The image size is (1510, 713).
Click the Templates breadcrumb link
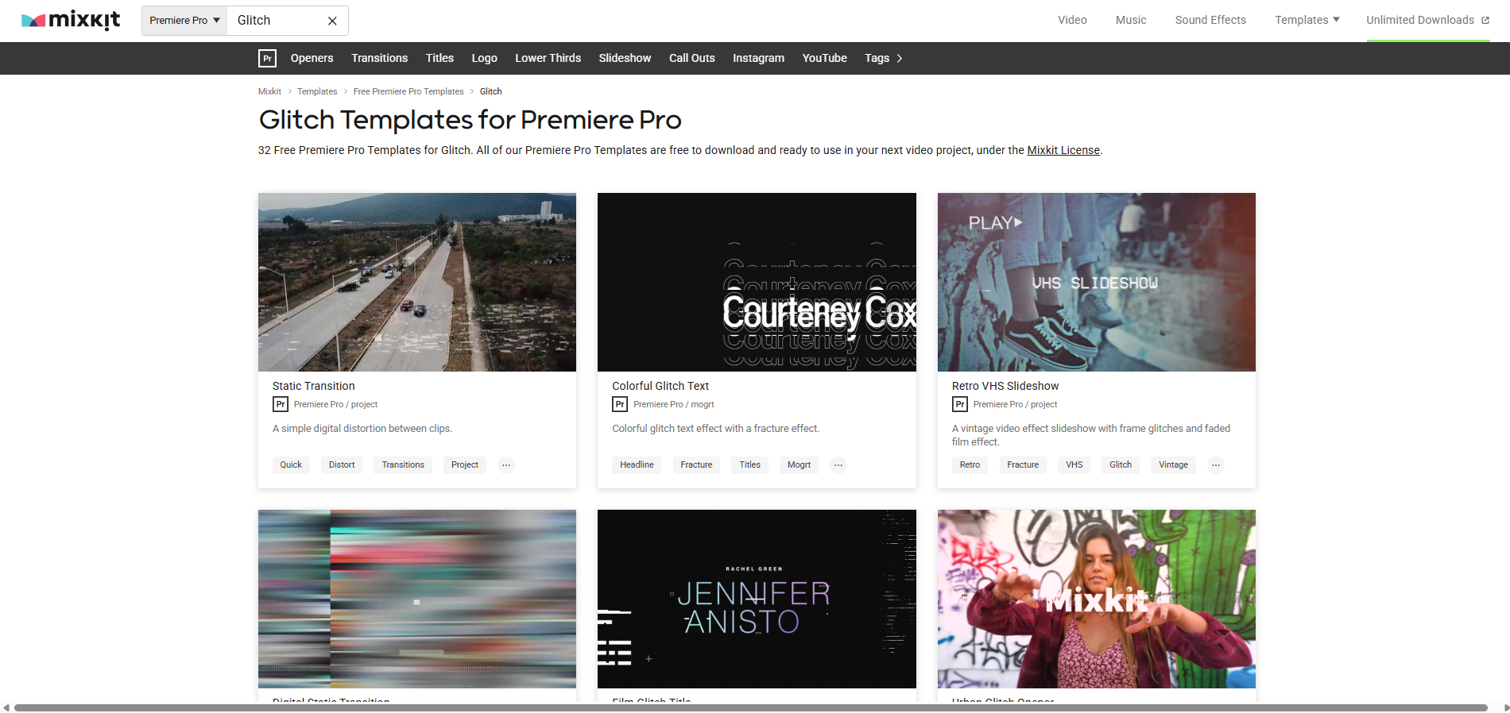click(317, 91)
